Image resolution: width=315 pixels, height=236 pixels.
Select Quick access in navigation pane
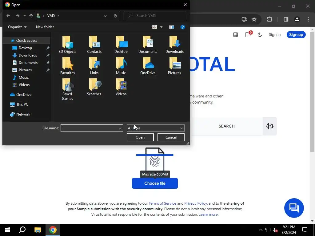point(26,41)
